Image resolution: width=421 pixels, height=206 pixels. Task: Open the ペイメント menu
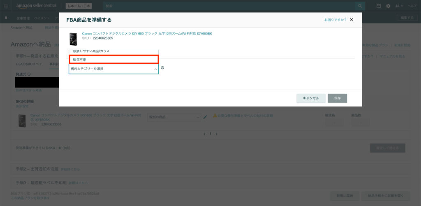[x=42, y=18]
